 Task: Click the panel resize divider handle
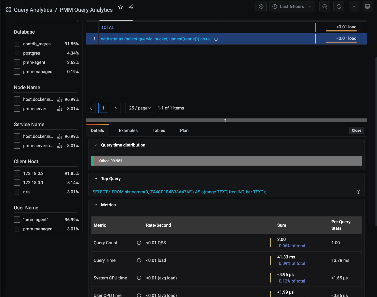point(225,120)
